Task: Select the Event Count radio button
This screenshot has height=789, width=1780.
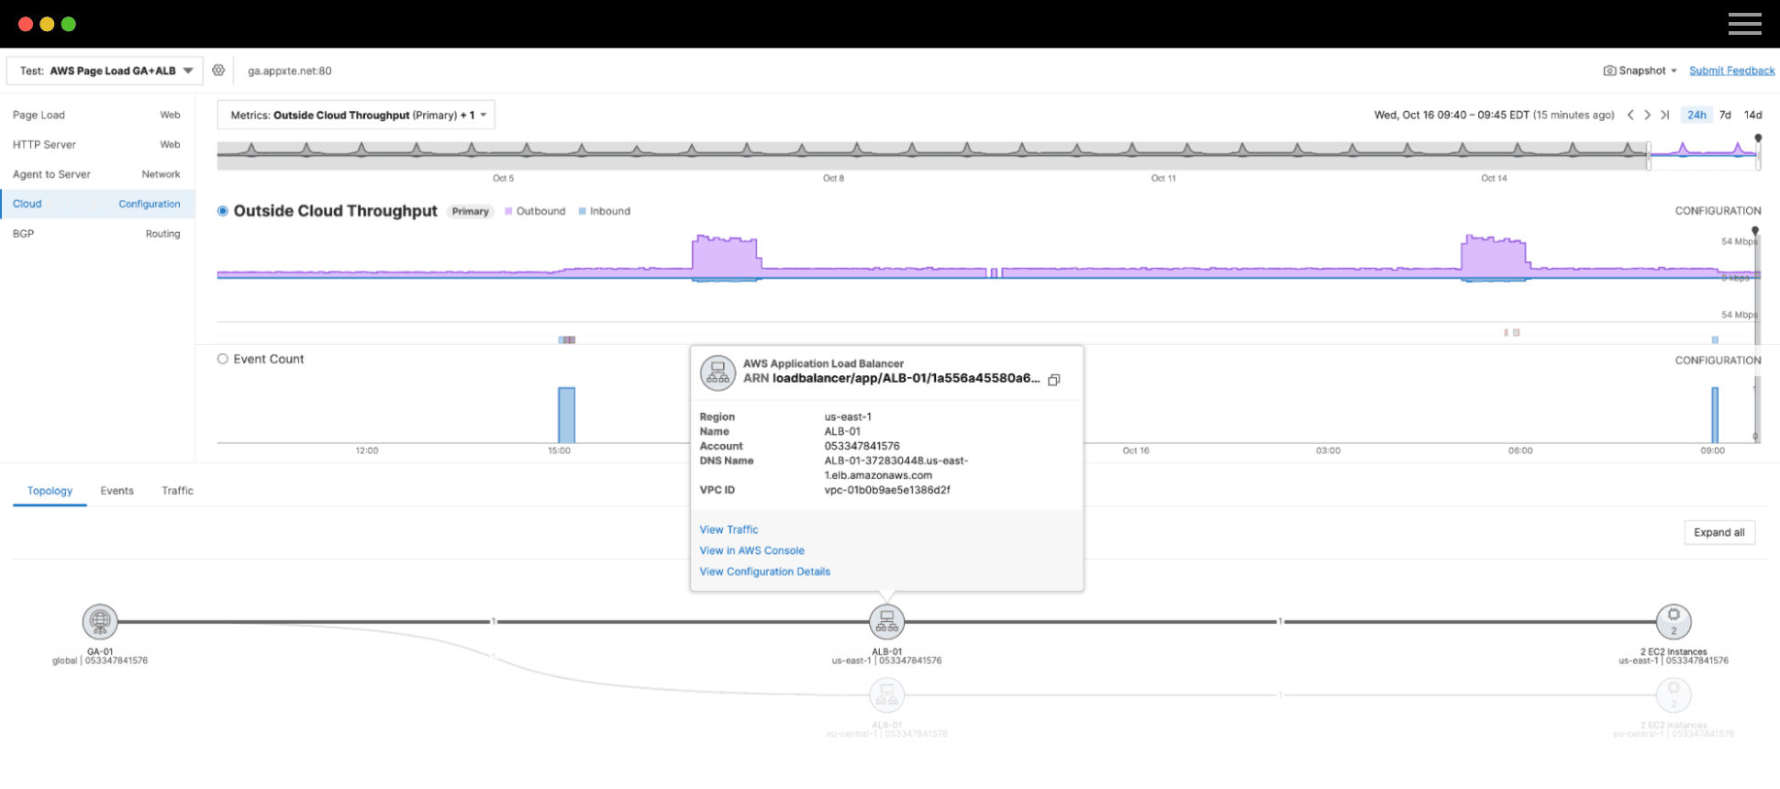Action: [222, 359]
